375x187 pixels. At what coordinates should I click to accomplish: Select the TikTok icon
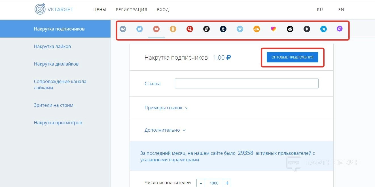point(206,29)
